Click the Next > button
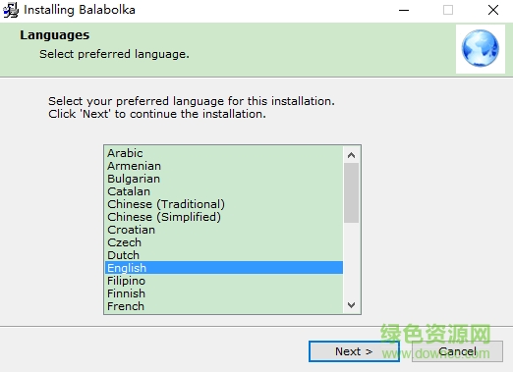The image size is (513, 372). (354, 351)
